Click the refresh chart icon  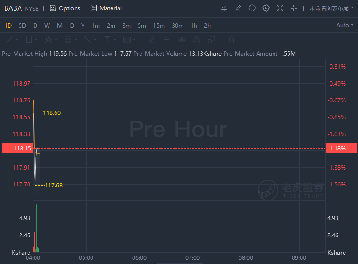252,8
